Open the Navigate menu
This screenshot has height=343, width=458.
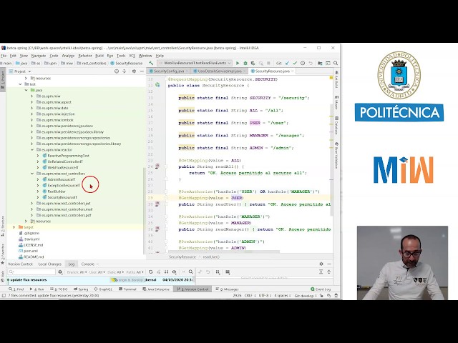[39, 56]
